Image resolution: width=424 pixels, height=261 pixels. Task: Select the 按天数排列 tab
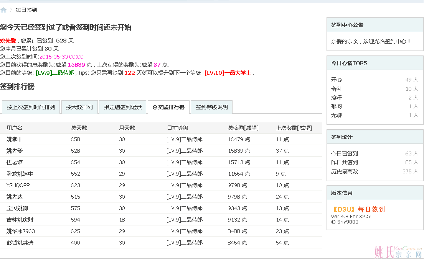click(79, 107)
